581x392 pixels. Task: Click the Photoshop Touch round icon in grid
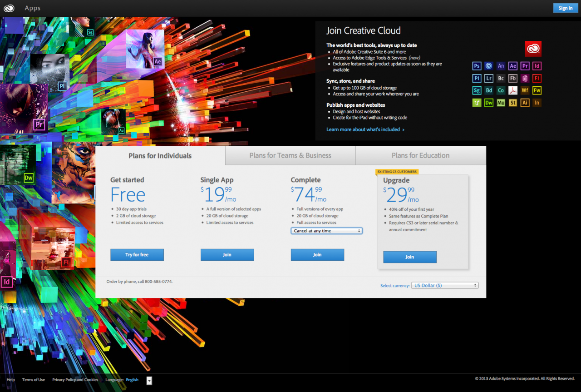[x=489, y=66]
